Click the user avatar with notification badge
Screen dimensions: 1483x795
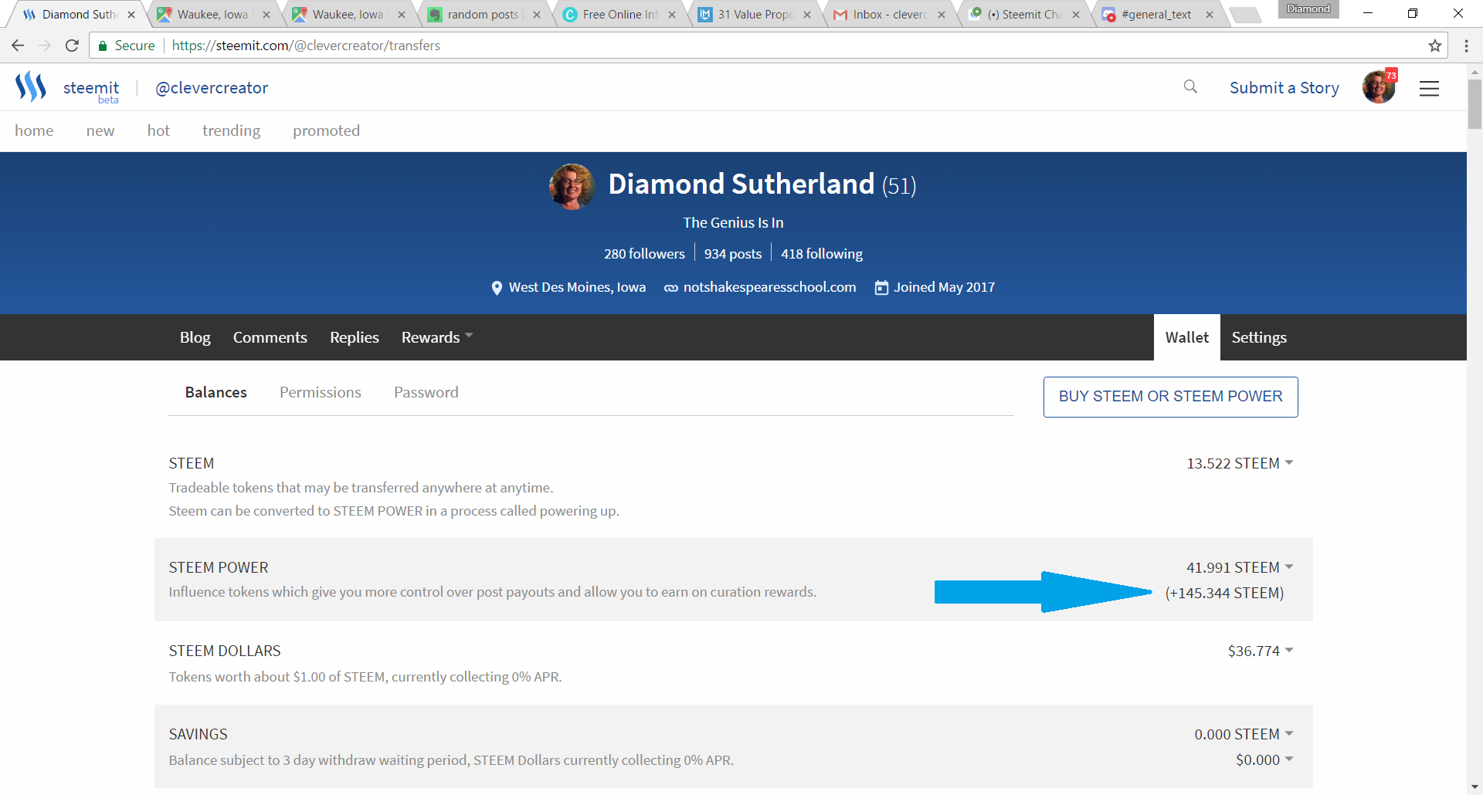1379,87
